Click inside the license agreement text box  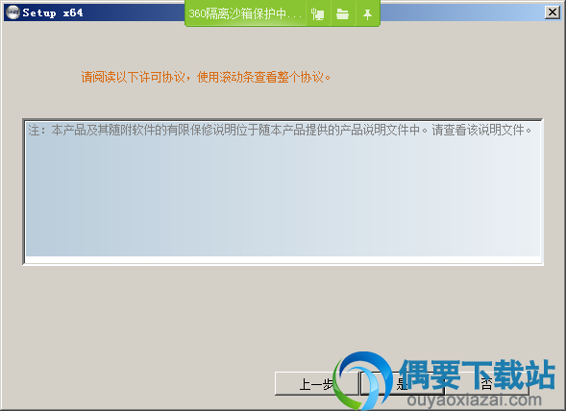(283, 192)
